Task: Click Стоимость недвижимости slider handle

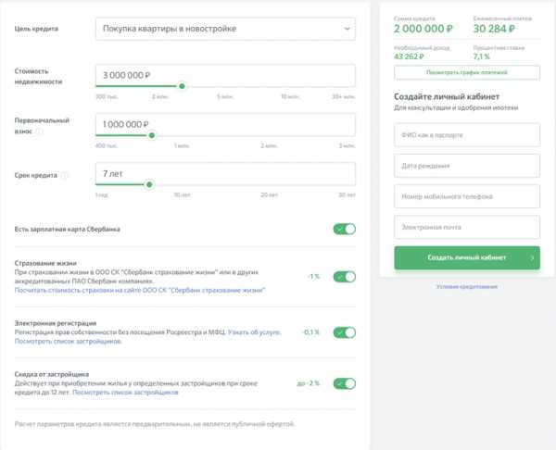Action: 182,86
